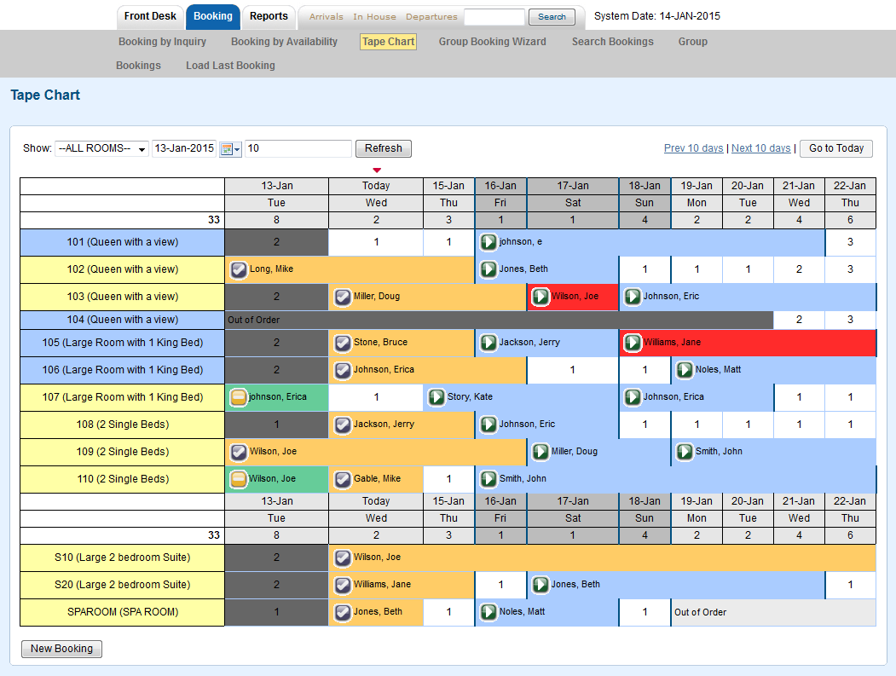The width and height of the screenshot is (896, 676).
Task: Click the number of days input field
Action: 298,149
